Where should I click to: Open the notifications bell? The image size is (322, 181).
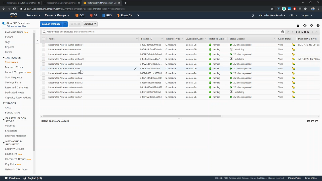[x=253, y=15]
